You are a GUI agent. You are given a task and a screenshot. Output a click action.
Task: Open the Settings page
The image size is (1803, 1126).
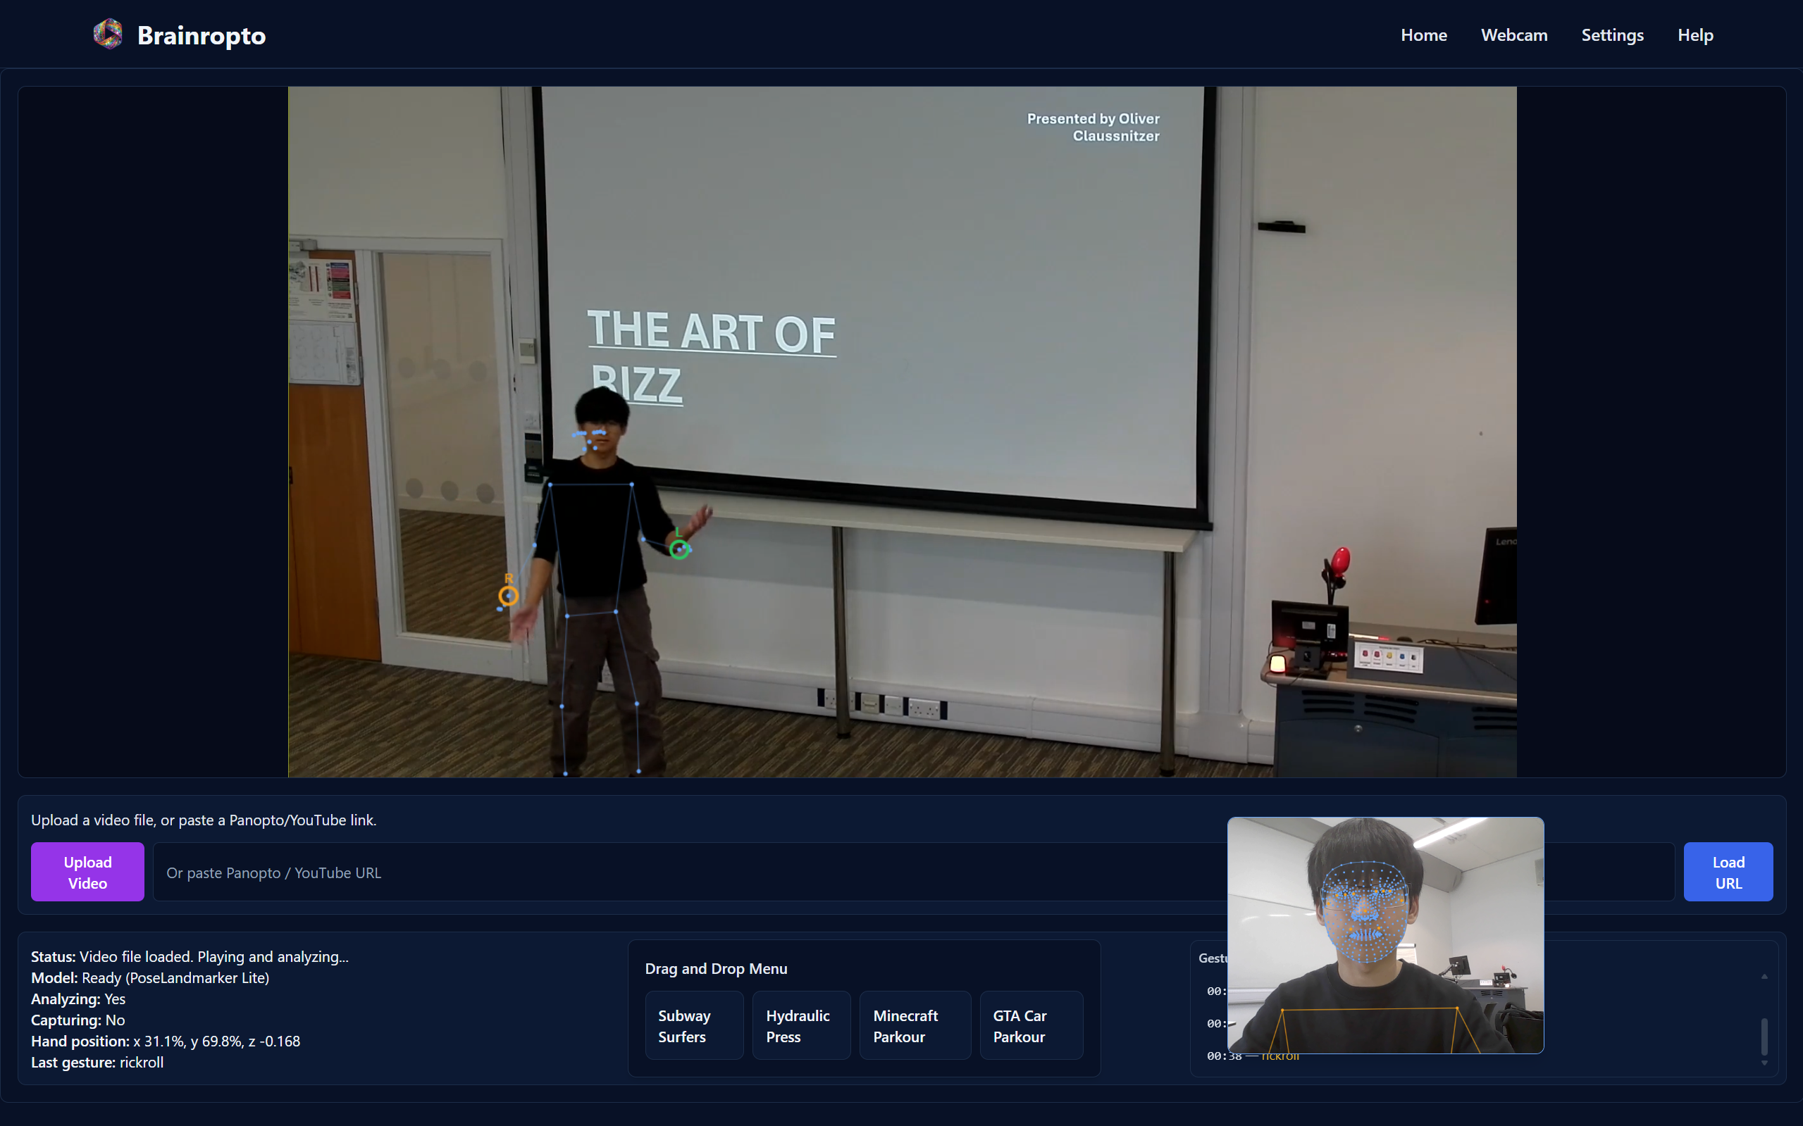pos(1611,35)
